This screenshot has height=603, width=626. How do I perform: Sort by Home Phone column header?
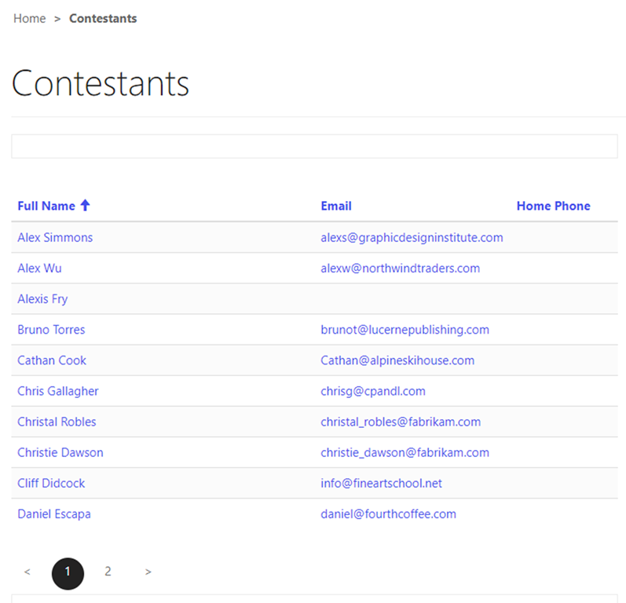pyautogui.click(x=553, y=206)
